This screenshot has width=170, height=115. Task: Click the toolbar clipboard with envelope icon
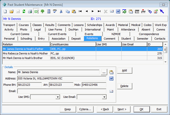tap(131, 11)
